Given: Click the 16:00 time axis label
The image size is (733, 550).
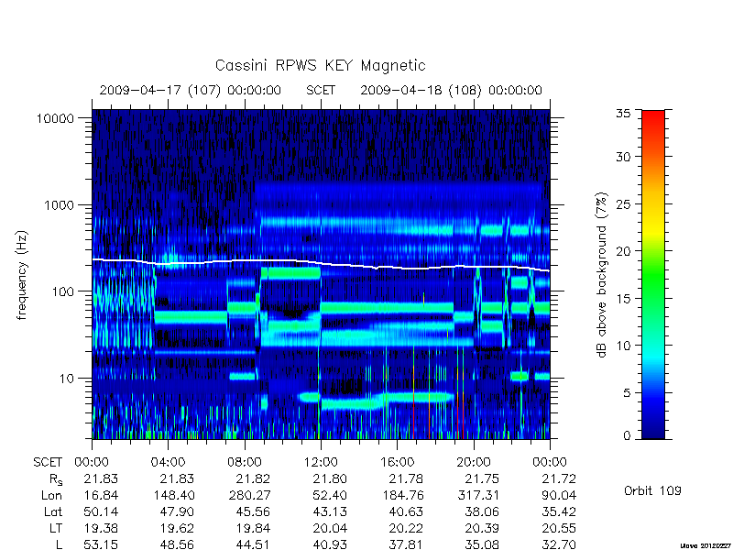Looking at the screenshot, I should tap(398, 463).
